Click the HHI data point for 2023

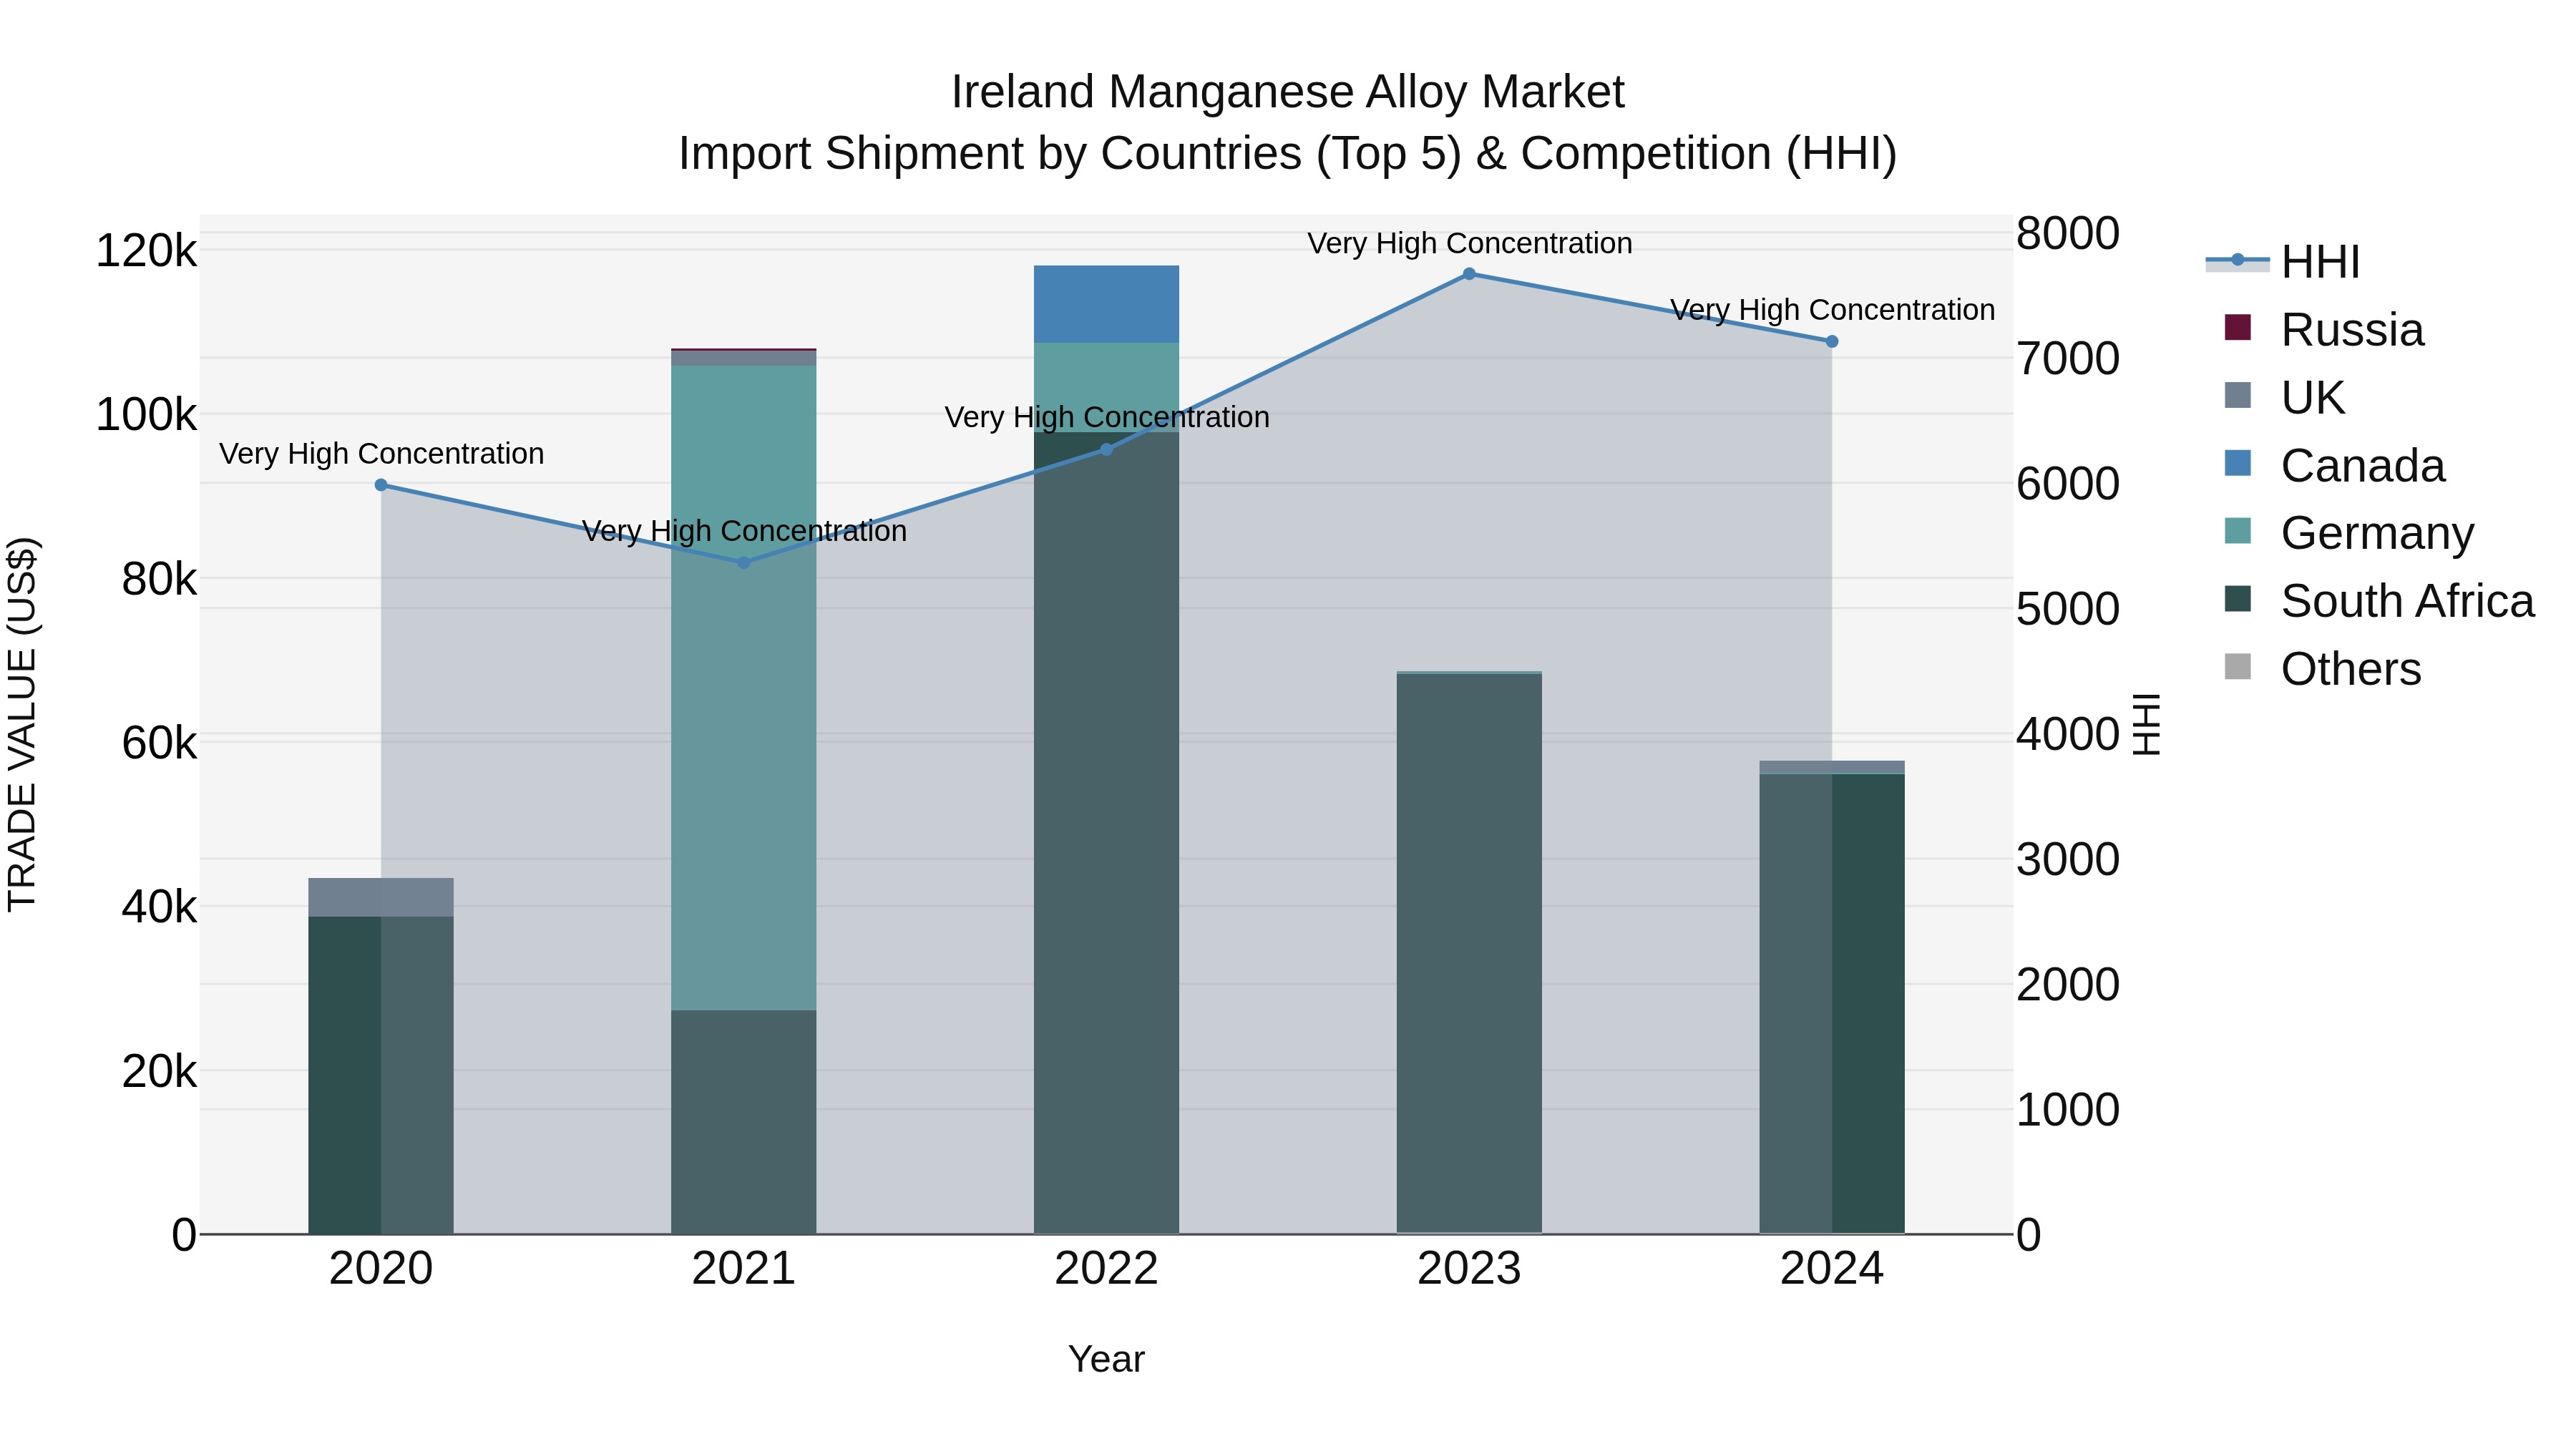point(1469,274)
